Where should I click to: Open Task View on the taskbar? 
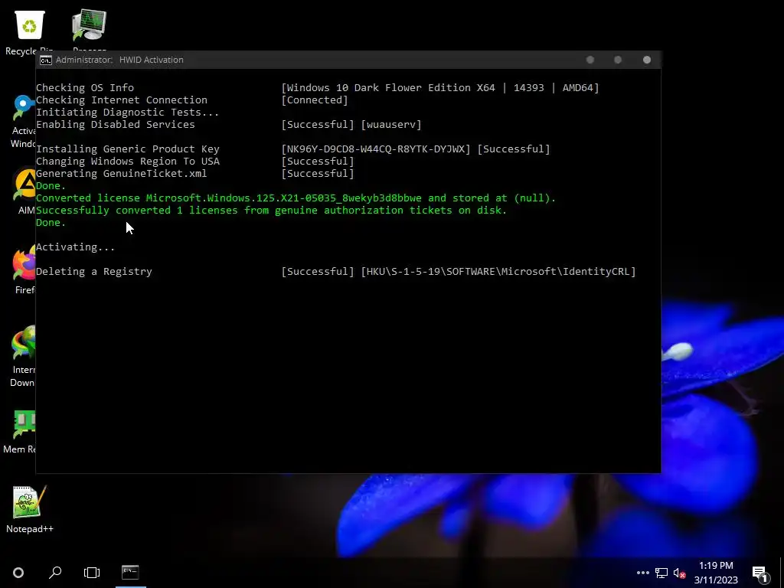92,573
